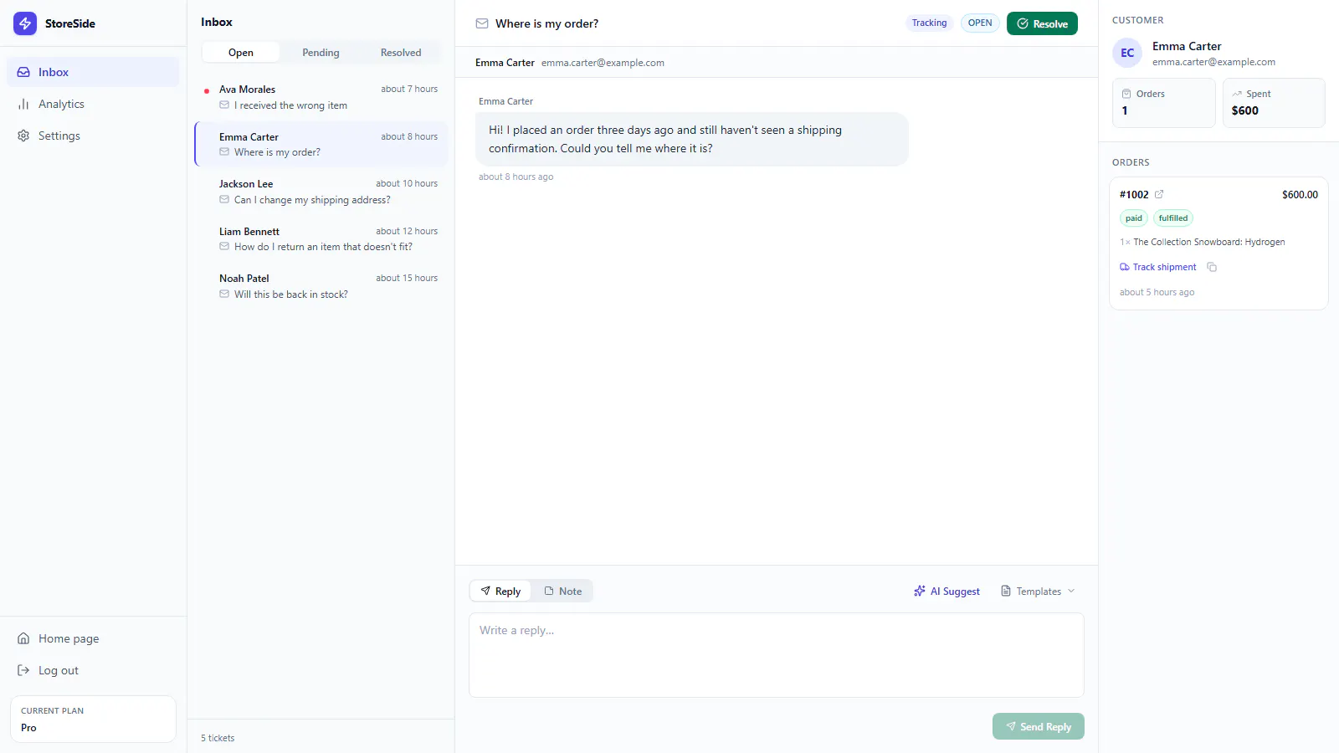The width and height of the screenshot is (1339, 753).
Task: Click the $600.00 order total
Action: [x=1300, y=194]
